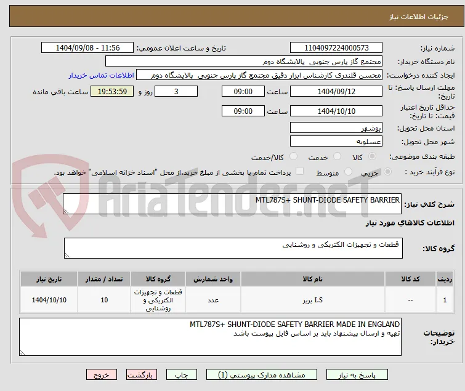The height and width of the screenshot is (391, 465).
Task: Click the کد کالا column header
Action: pyautogui.click(x=410, y=279)
